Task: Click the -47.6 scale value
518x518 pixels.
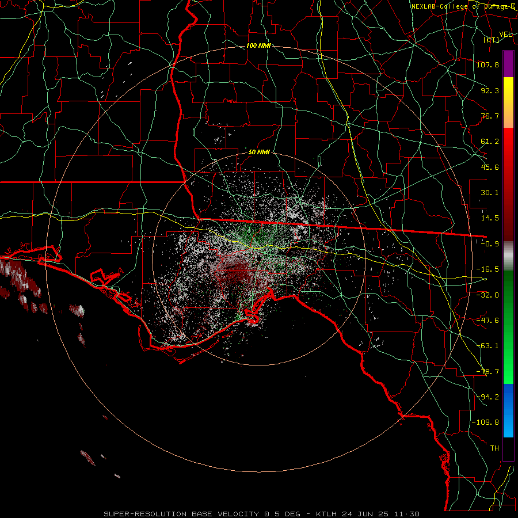Action: click(487, 321)
